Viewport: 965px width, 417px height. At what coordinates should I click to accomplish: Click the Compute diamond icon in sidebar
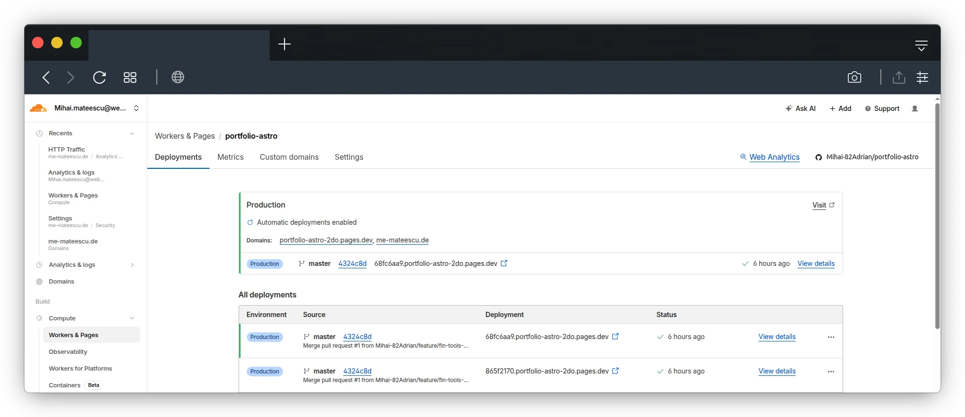[39, 318]
